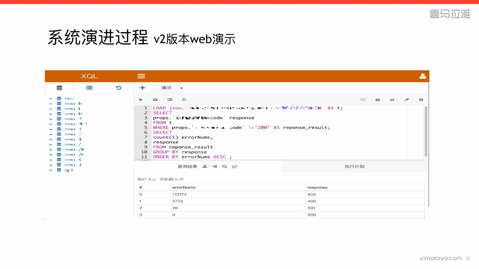Screen dimensions: 479x269
Task: Open the history sidebar tab
Action: click(119, 88)
